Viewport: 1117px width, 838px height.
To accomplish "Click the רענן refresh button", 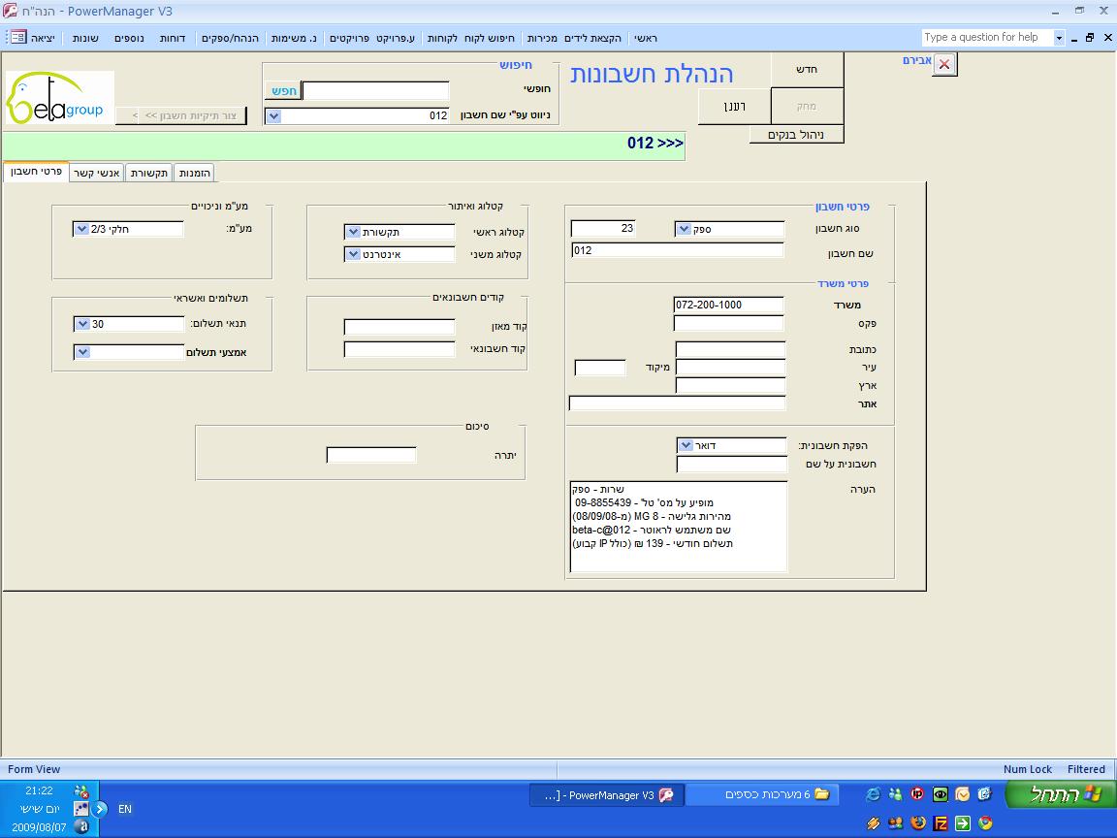I will [734, 106].
